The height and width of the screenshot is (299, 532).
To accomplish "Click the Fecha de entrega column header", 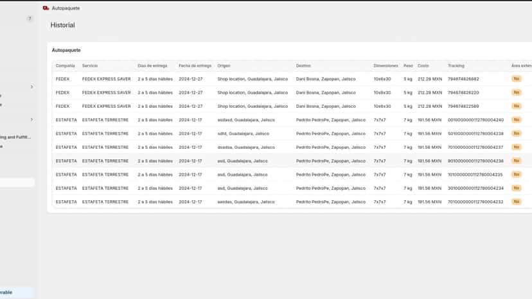I will [x=195, y=65].
